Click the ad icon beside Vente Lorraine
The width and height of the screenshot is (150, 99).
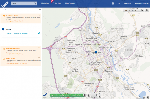(3, 59)
